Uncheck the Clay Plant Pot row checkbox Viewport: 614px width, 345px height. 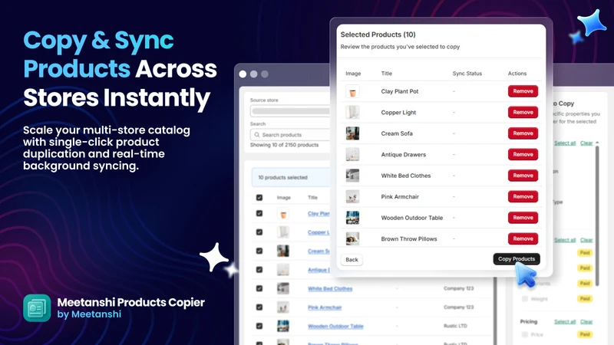pos(259,214)
